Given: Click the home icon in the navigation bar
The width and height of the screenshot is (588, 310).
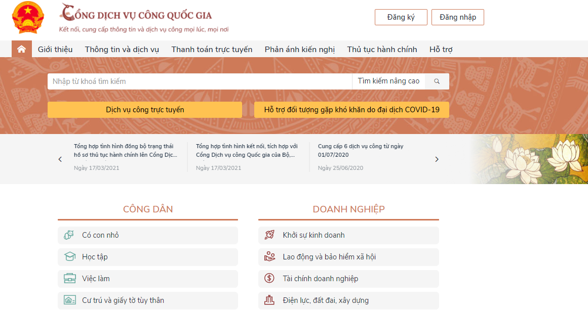Looking at the screenshot, I should tap(21, 49).
